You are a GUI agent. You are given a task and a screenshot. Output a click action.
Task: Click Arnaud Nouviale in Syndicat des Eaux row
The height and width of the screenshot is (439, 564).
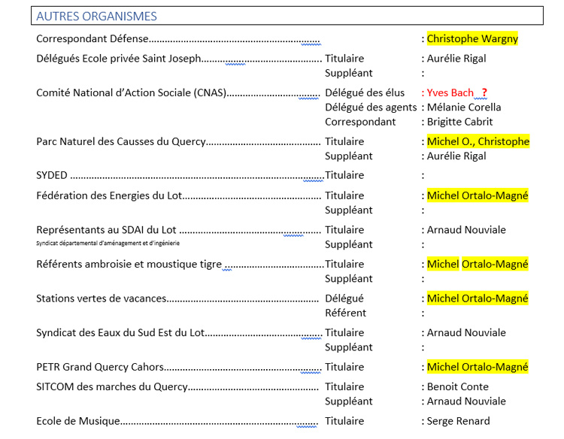[x=466, y=332]
